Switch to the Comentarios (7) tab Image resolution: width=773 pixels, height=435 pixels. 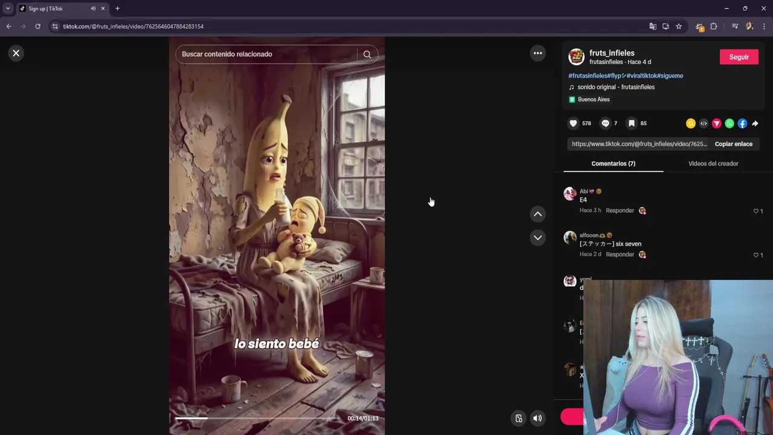pos(613,164)
